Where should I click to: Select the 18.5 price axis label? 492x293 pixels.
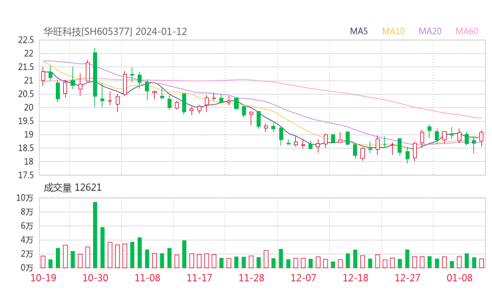tap(26, 148)
